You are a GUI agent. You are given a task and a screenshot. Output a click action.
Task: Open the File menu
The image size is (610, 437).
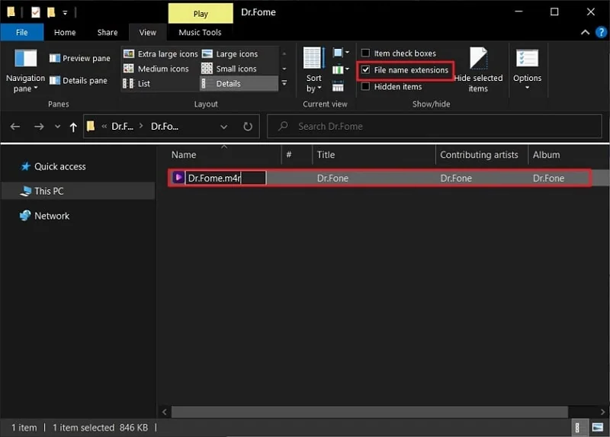(x=22, y=32)
